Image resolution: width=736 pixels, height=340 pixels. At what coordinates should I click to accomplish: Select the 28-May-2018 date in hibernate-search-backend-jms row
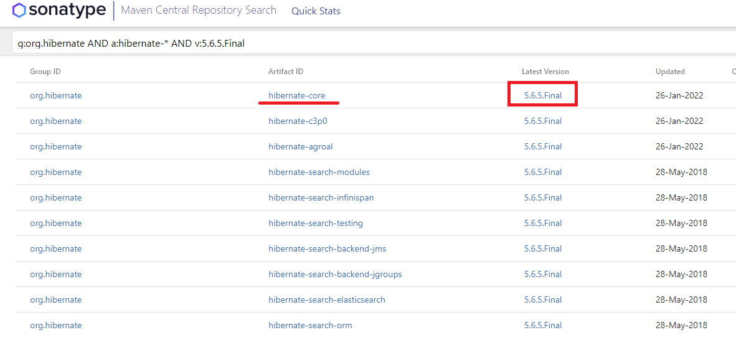(681, 248)
